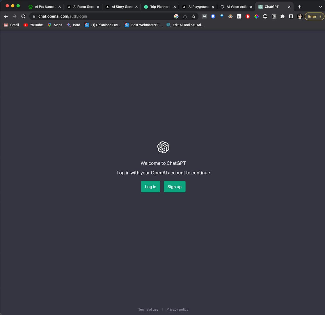Screen dimensions: 325x315
Task: Open the tab search chevron at top right
Action: pos(320,6)
